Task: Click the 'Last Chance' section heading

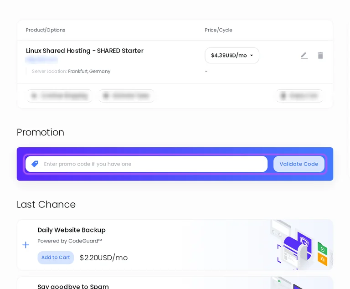Action: click(46, 204)
